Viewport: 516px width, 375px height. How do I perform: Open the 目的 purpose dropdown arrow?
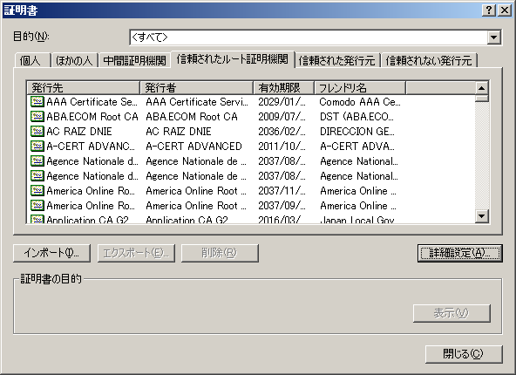coord(493,37)
